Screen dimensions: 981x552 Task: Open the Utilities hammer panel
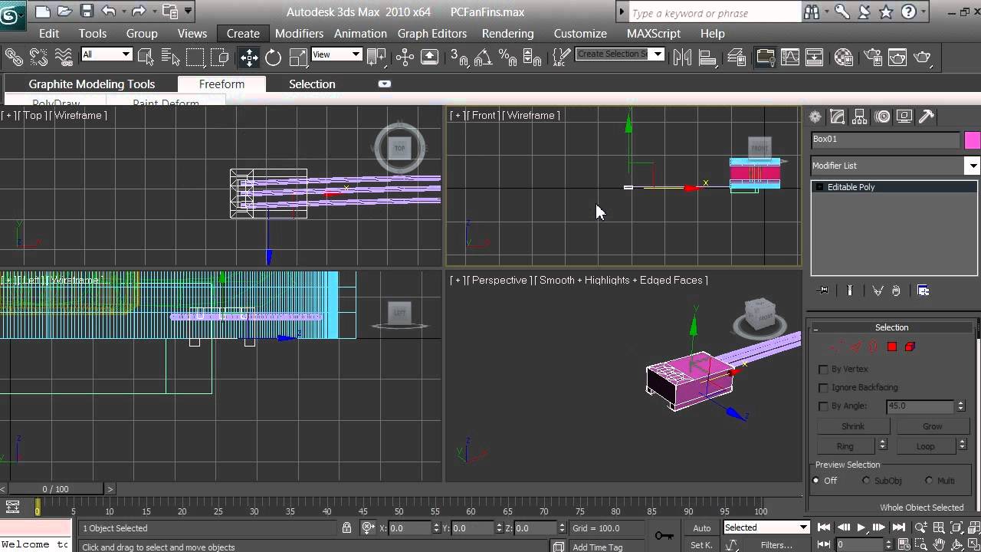927,117
